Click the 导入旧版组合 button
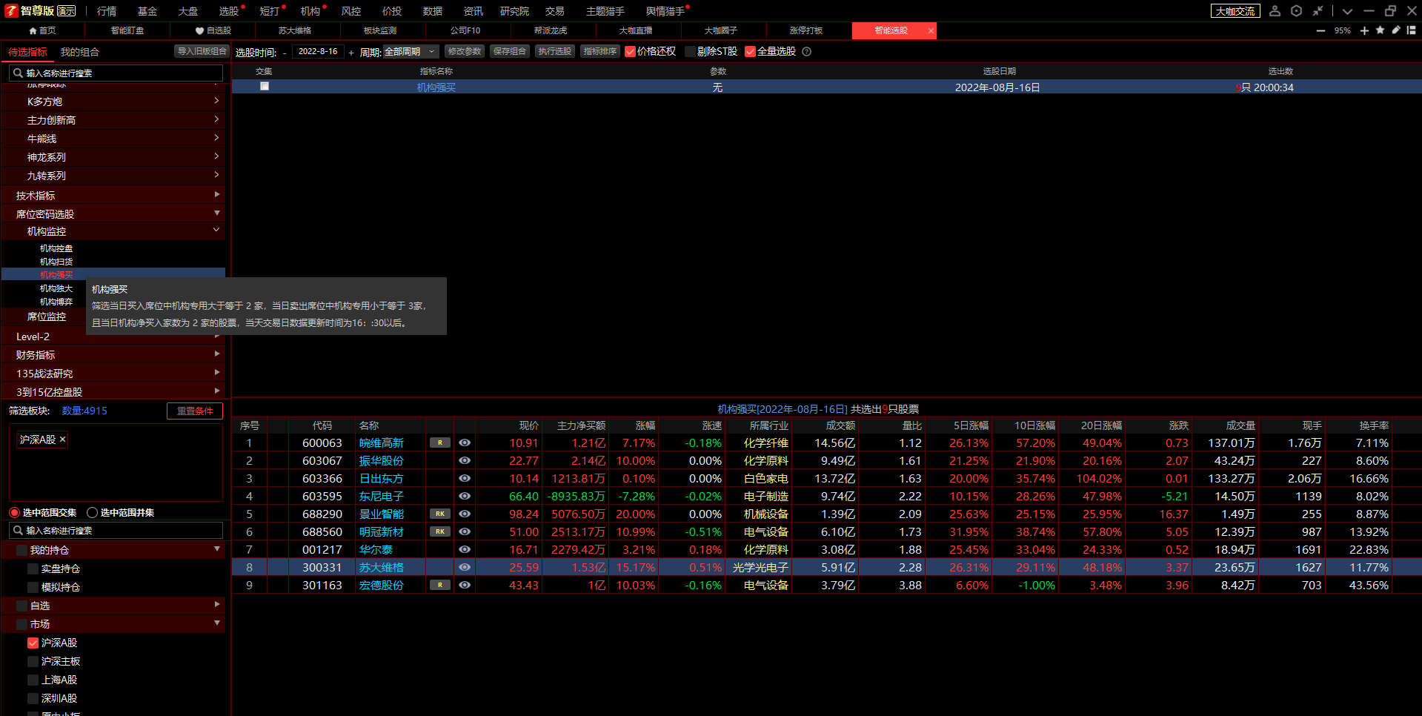This screenshot has height=716, width=1422. tap(202, 51)
